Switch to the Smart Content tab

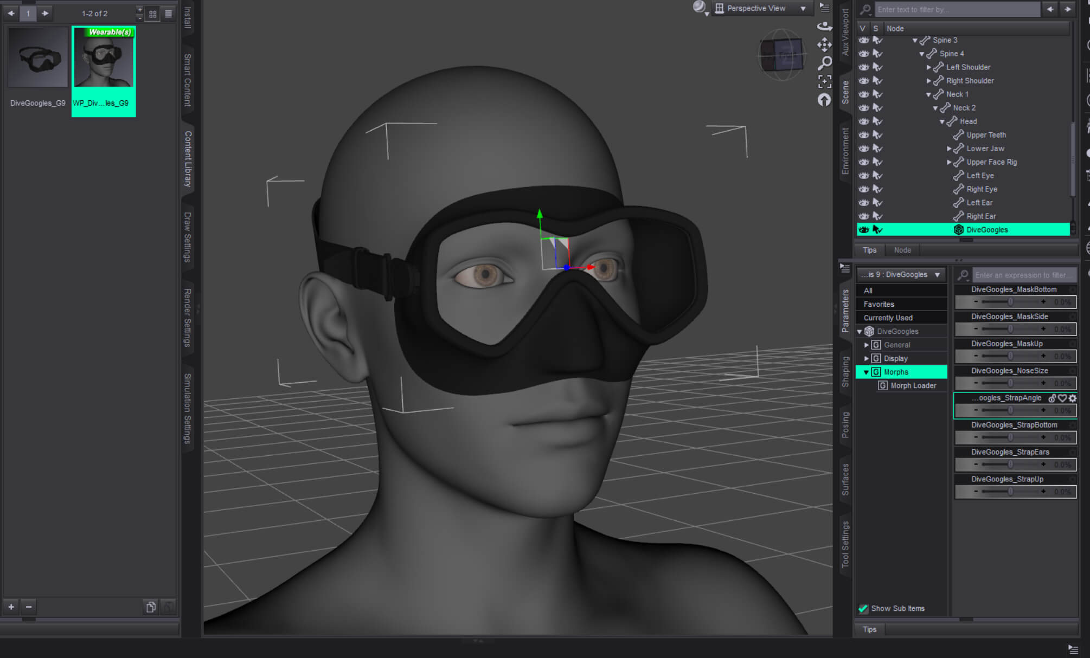click(x=188, y=80)
